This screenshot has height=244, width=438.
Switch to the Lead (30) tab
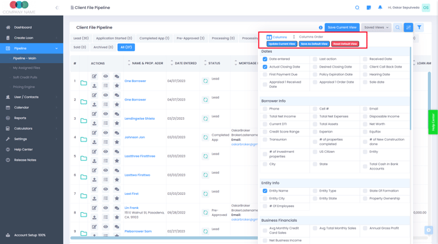click(x=81, y=38)
